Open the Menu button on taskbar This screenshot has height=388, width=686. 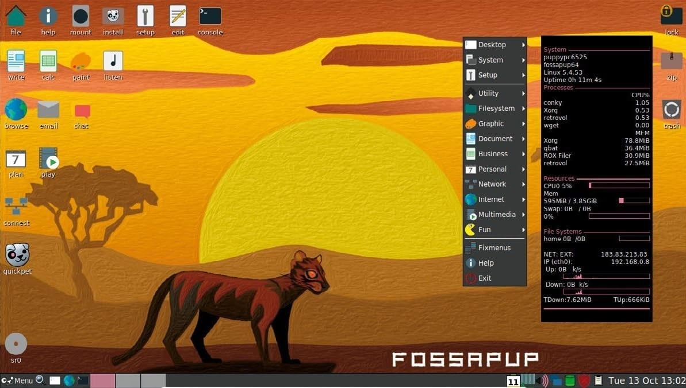(17, 381)
